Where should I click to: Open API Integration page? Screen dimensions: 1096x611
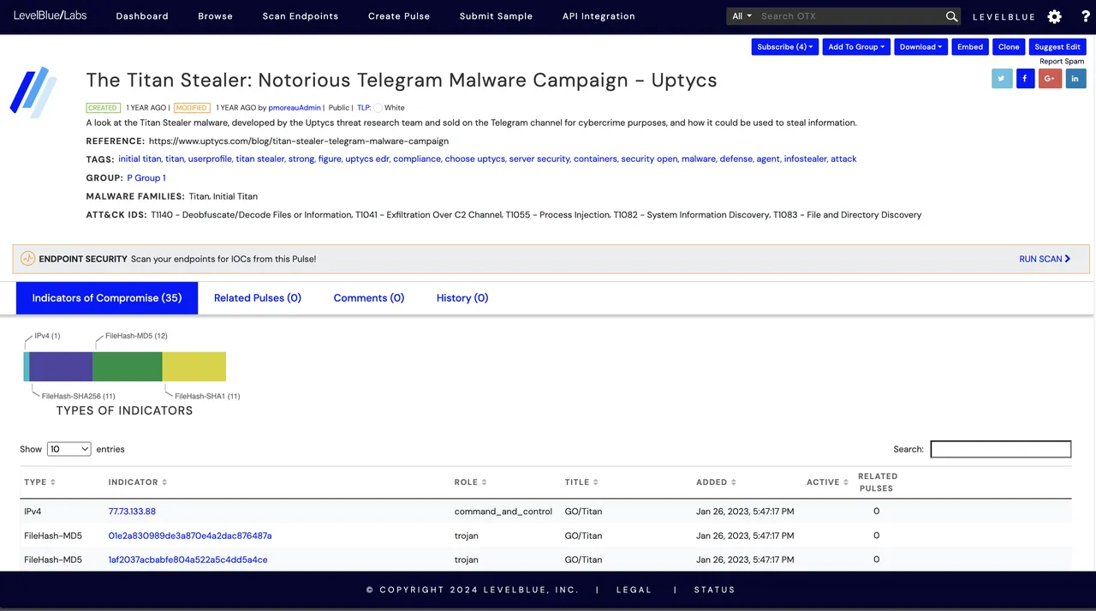click(599, 16)
